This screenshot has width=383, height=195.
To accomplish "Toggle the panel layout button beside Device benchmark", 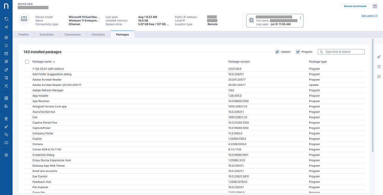I will click(x=375, y=6).
